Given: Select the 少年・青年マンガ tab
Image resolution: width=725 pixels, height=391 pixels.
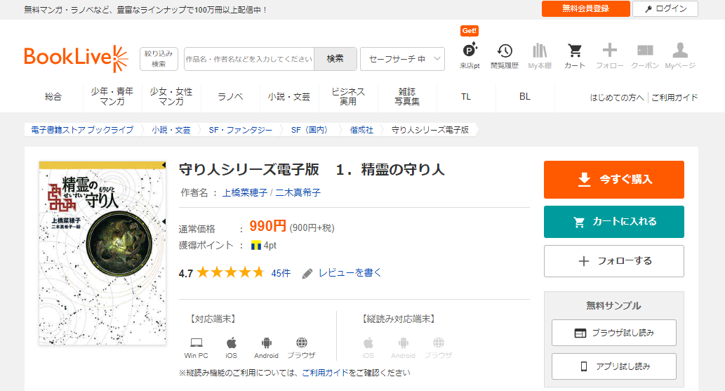Looking at the screenshot, I should tap(112, 97).
